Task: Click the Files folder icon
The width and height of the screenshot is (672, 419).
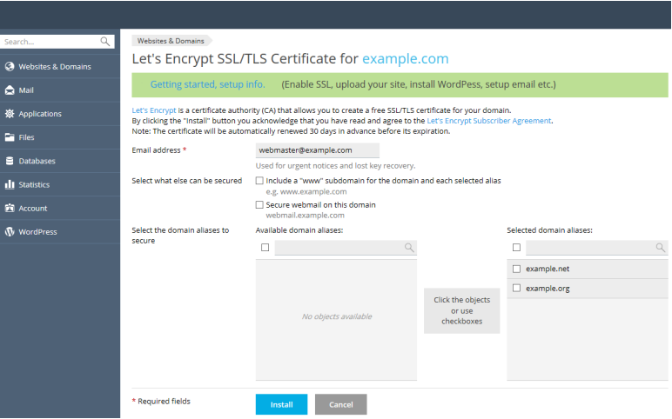Action: tap(10, 137)
